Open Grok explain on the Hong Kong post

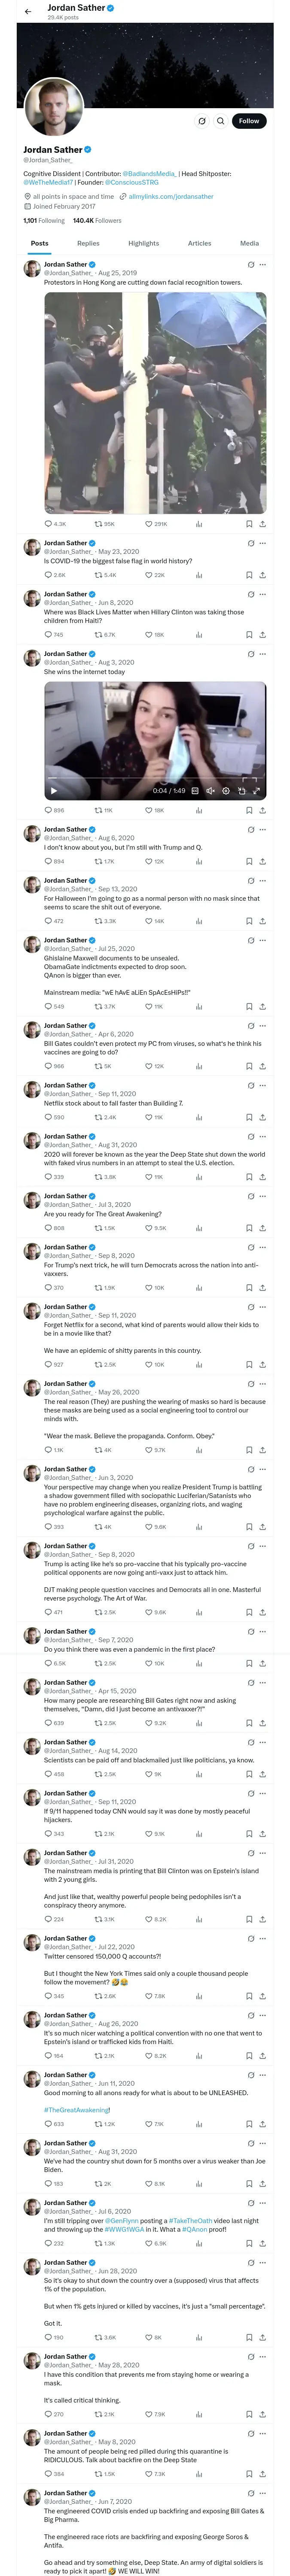tap(250, 265)
